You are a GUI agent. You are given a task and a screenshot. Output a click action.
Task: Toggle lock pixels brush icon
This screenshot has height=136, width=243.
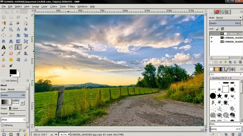(218, 29)
